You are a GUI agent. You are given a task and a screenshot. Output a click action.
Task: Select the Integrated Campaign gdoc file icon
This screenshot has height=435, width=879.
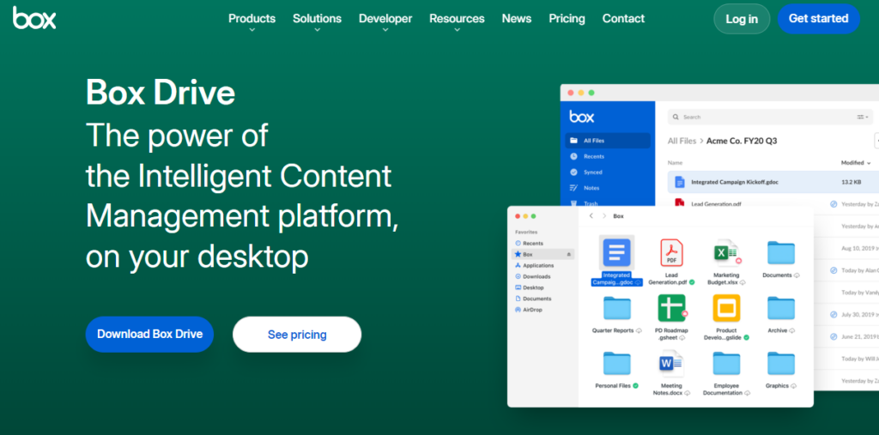[616, 252]
